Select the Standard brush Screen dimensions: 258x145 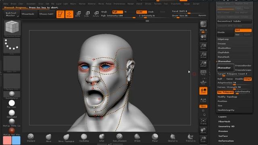(x=31, y=138)
